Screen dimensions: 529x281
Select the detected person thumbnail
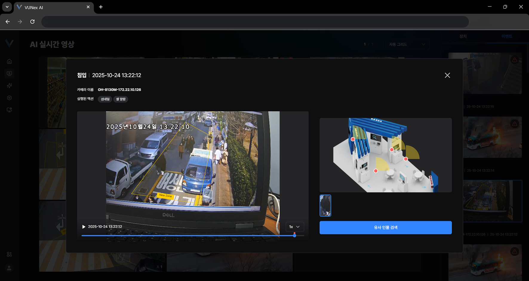click(325, 205)
